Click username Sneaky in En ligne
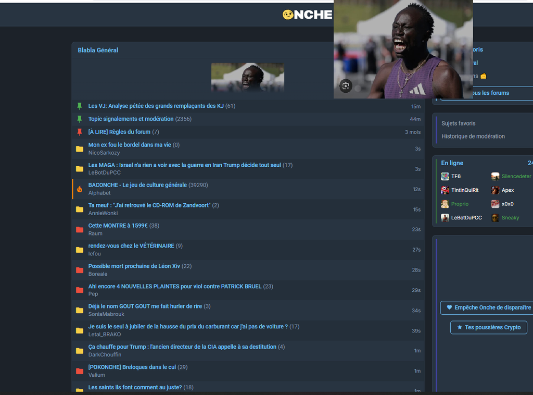Viewport: 533px width, 395px height. pyautogui.click(x=510, y=218)
